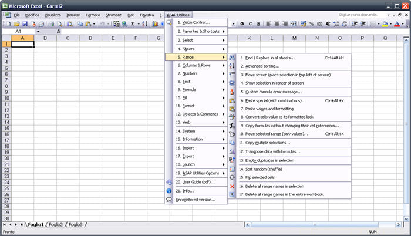
Task: Click the insert function fx icon
Action: point(59,32)
